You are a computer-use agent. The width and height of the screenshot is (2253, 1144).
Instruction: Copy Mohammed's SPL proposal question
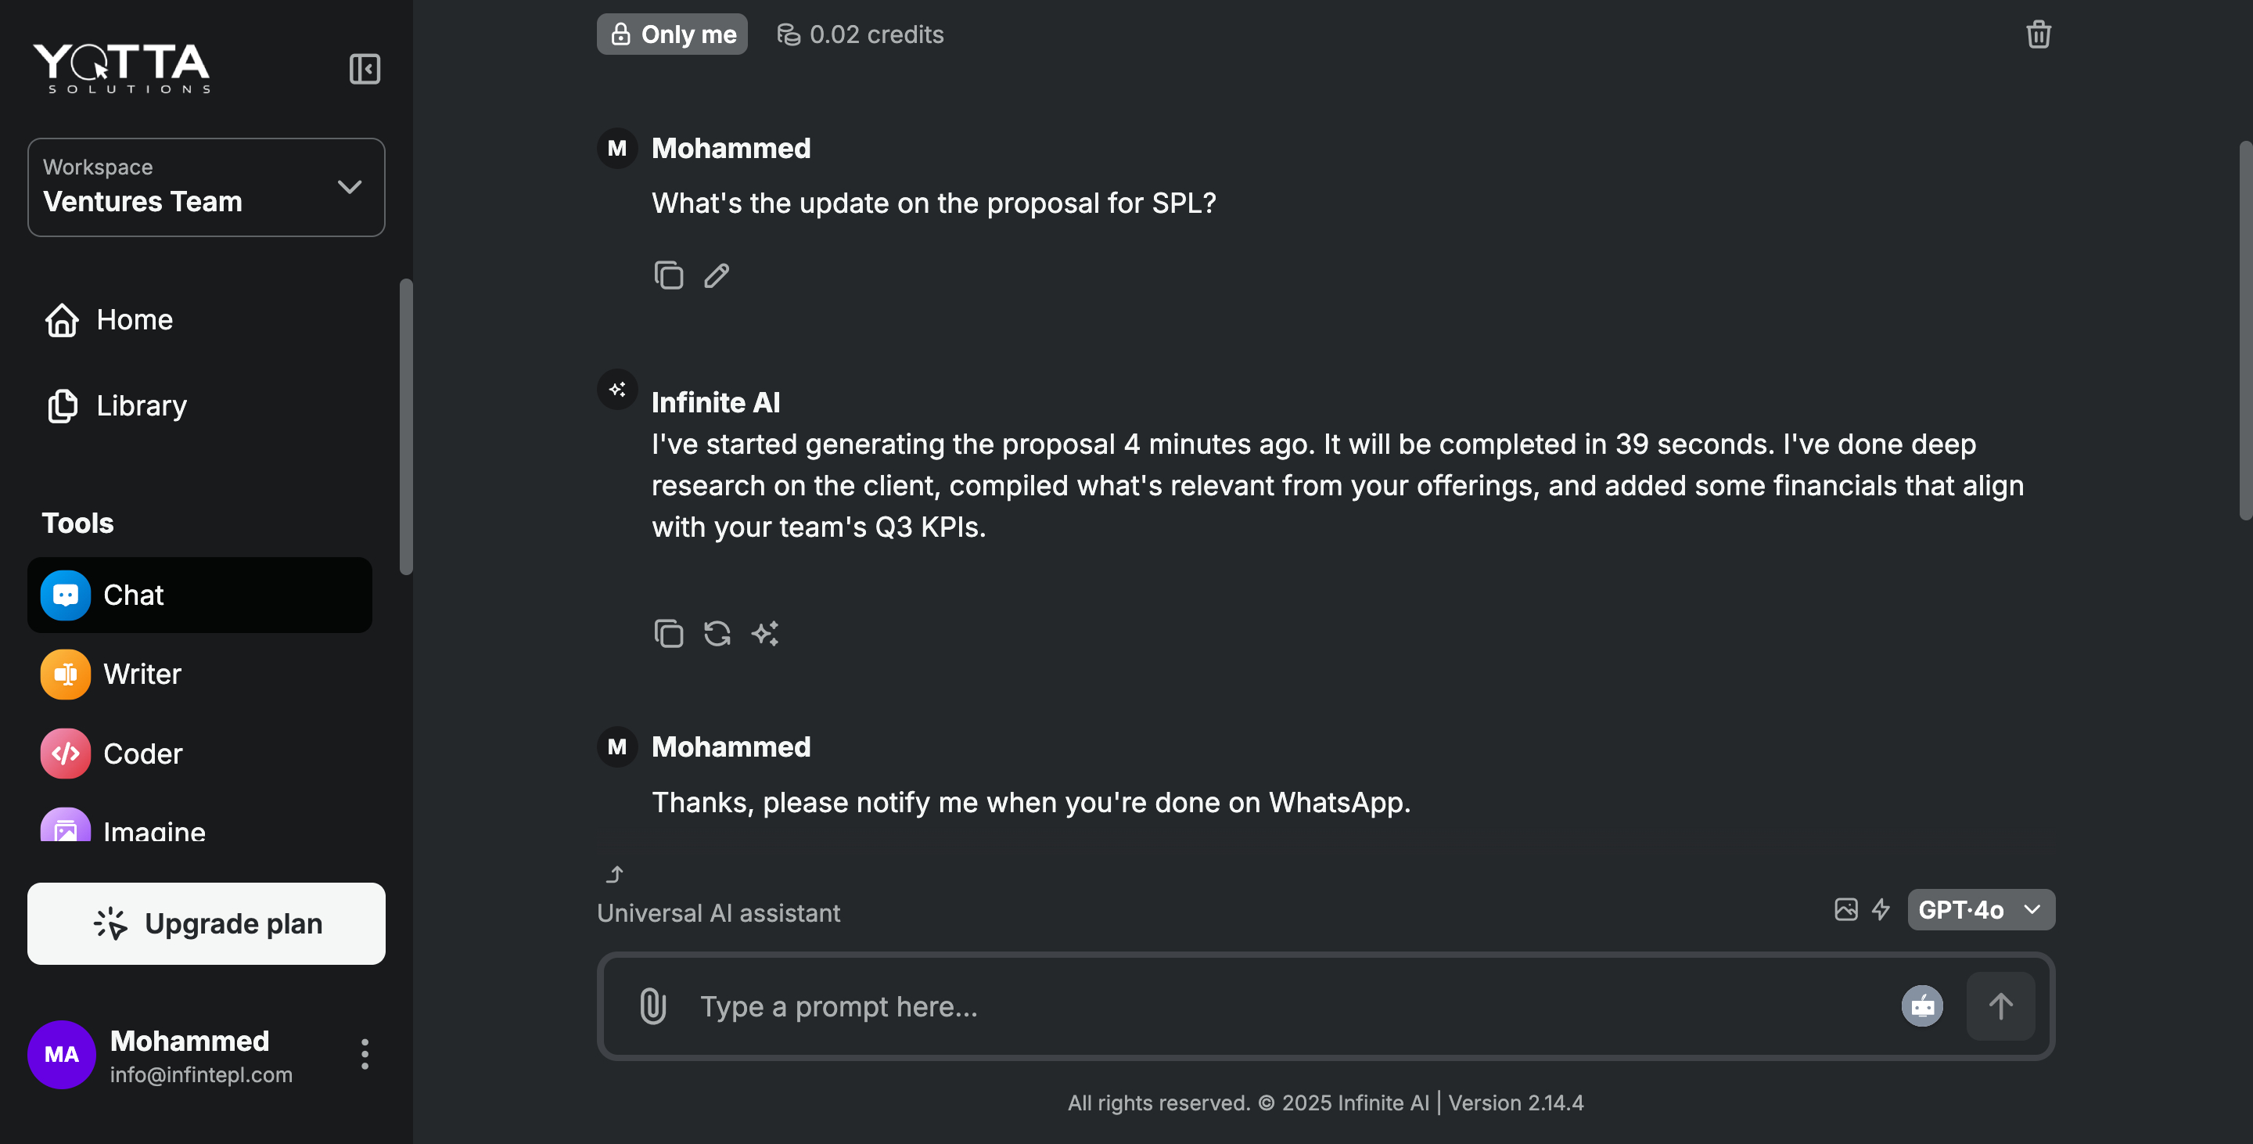coord(669,275)
